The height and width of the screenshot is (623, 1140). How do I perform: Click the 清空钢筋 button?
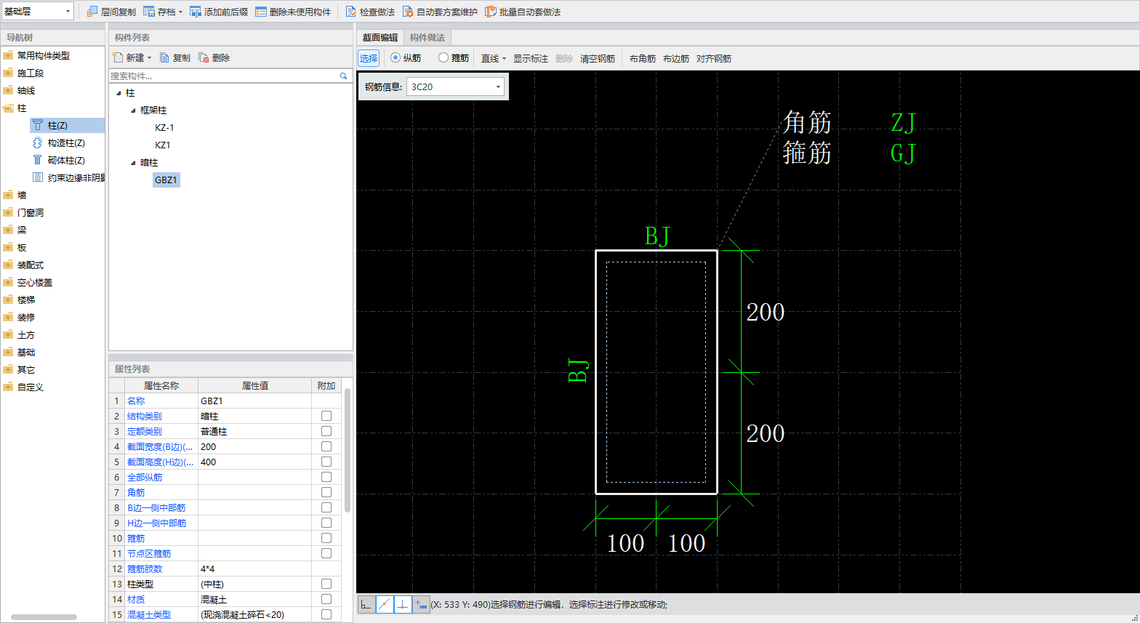tap(598, 58)
